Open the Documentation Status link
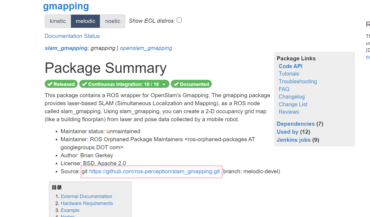Viewport: 370px width, 217px height. pos(72,36)
